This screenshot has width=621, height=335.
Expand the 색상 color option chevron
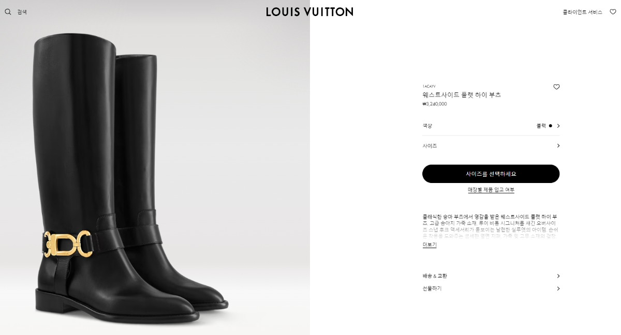558,126
